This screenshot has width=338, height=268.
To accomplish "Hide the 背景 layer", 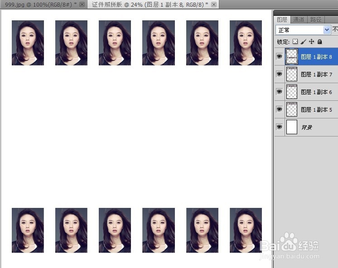I will click(x=280, y=127).
